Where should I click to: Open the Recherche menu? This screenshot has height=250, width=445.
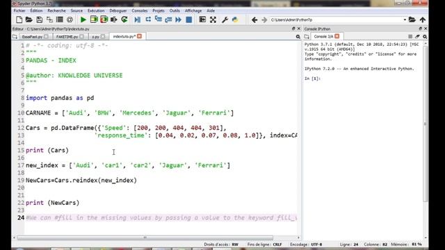56,11
